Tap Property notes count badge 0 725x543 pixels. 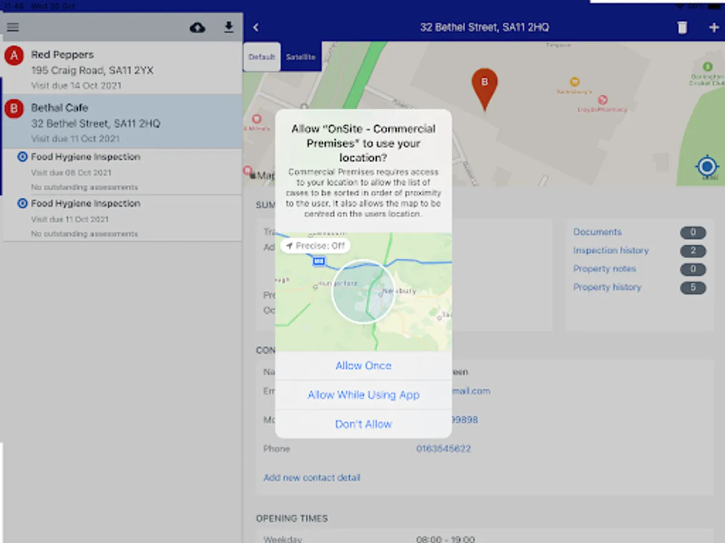693,269
